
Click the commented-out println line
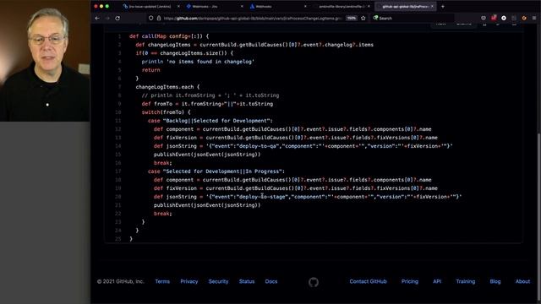pos(210,95)
